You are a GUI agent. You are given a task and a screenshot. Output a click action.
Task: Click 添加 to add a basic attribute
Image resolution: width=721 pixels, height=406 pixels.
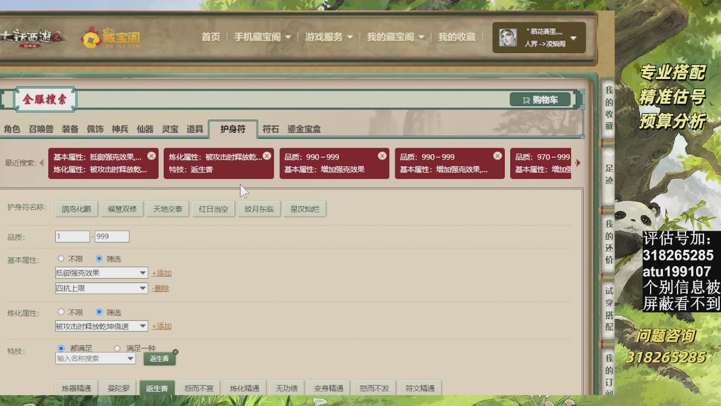[x=162, y=273]
